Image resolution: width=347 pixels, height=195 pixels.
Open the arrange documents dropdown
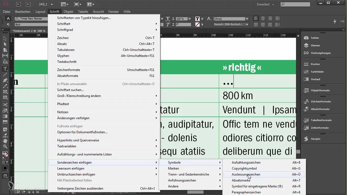click(91, 4)
